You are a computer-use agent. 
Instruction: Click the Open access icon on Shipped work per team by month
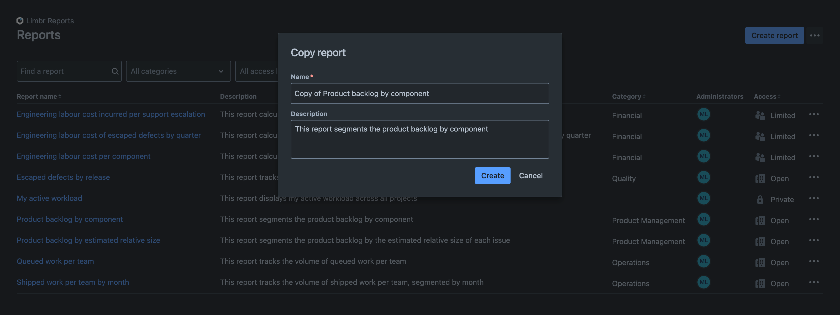click(760, 282)
